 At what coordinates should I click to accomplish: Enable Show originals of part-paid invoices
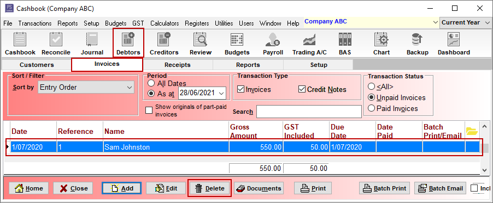tap(149, 110)
